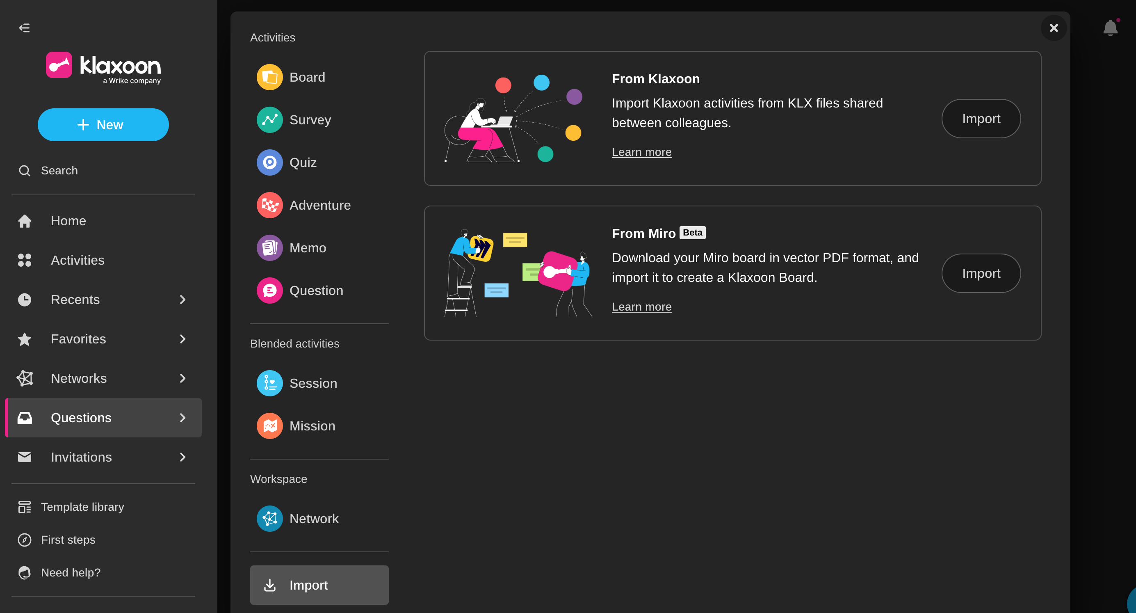This screenshot has height=613, width=1136.
Task: Open the notifications bell
Action: point(1109,28)
